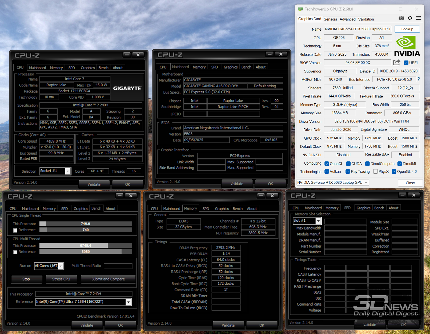Viewport: 430px width, 334px height.
Task: Open the reference processor dropdown
Action: [128, 302]
